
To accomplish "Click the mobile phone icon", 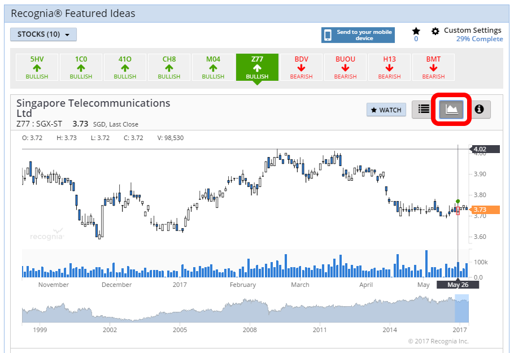I will tap(328, 35).
